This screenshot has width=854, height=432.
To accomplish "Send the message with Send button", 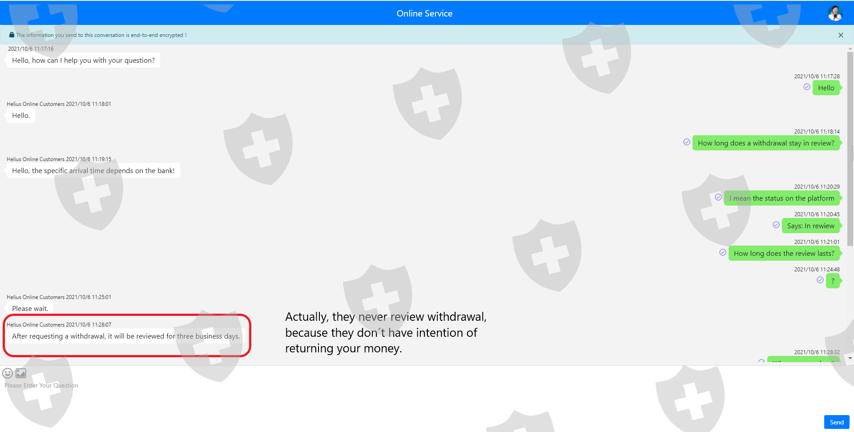I will click(837, 422).
